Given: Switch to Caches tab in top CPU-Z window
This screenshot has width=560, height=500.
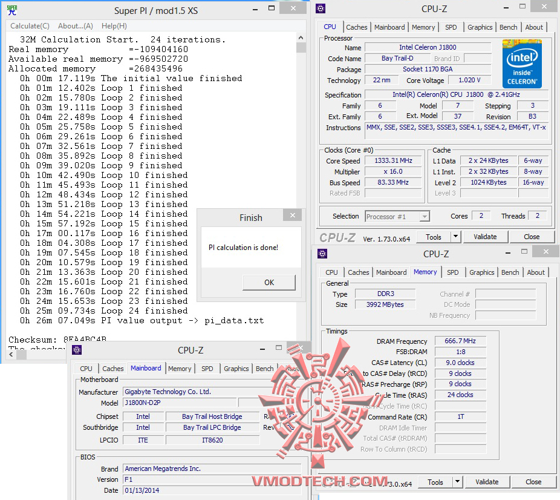Looking at the screenshot, I should (356, 27).
